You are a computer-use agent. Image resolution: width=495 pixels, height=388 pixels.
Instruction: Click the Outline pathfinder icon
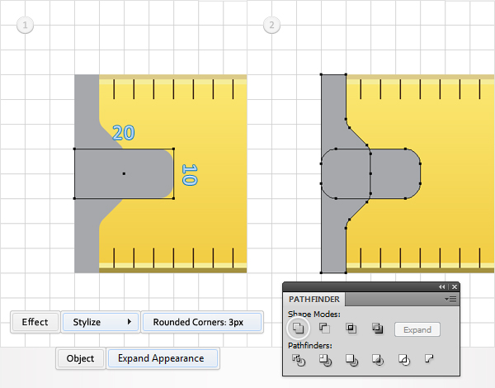click(x=404, y=360)
